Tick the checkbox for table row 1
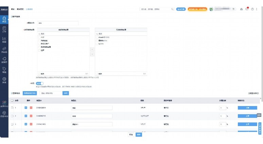 click(x=12, y=108)
